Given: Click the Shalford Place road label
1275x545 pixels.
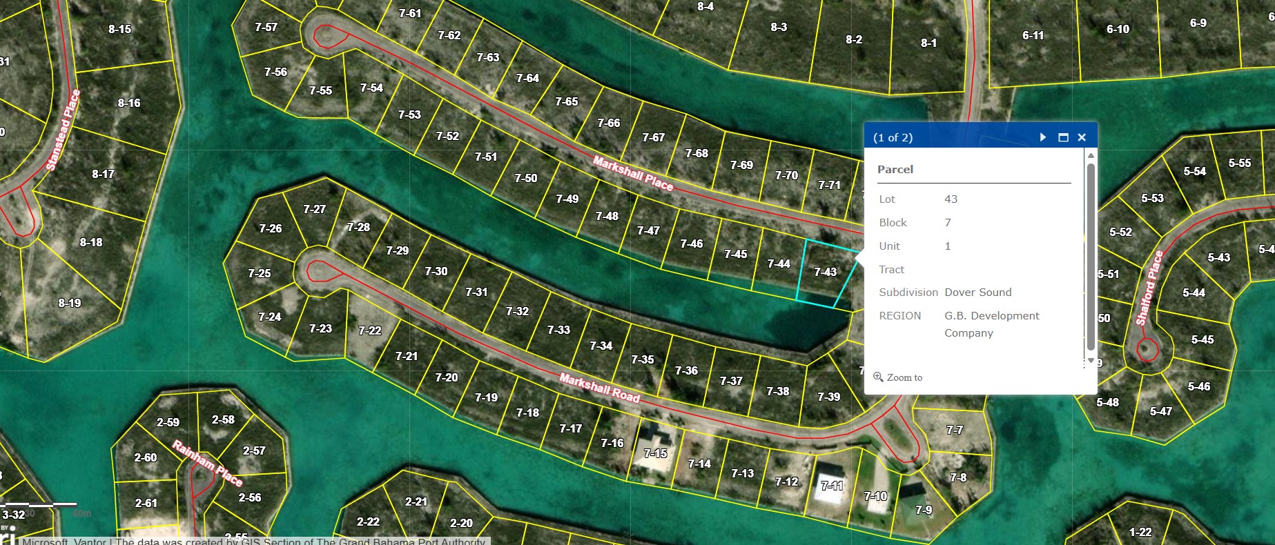Looking at the screenshot, I should [1149, 288].
